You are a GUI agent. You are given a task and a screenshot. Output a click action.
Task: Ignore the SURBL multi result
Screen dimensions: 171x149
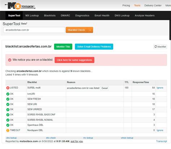pyautogui.click(x=160, y=88)
